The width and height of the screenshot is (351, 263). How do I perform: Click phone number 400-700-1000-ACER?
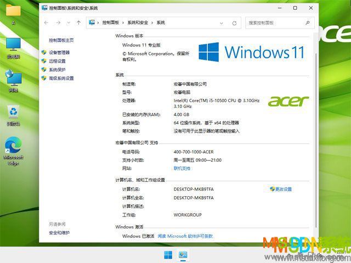[194, 152]
